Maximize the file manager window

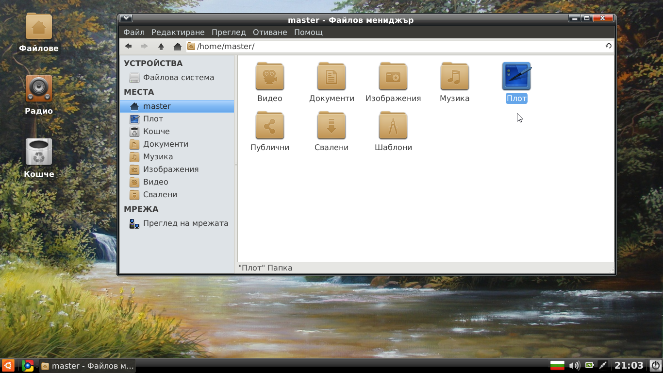pyautogui.click(x=587, y=18)
